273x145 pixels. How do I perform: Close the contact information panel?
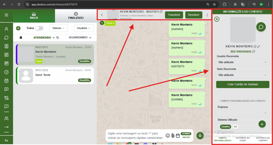point(216,19)
